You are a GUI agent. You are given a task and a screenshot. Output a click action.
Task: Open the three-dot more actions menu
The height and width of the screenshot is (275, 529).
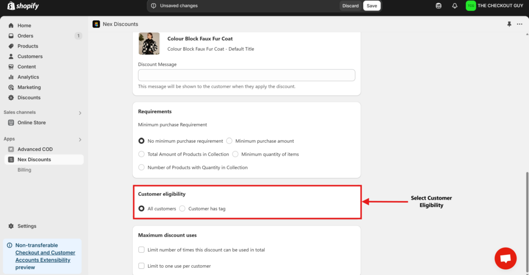[x=520, y=24]
